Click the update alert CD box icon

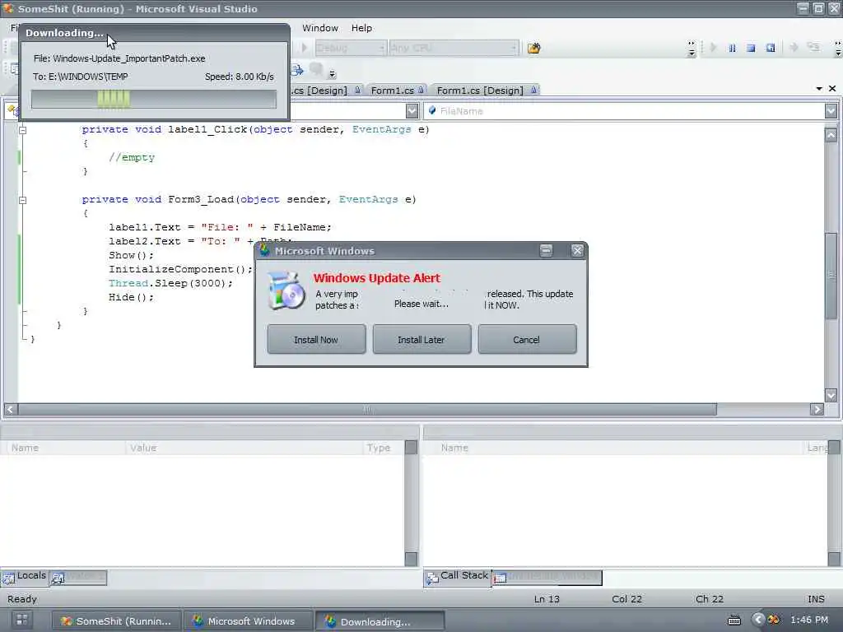coord(286,290)
